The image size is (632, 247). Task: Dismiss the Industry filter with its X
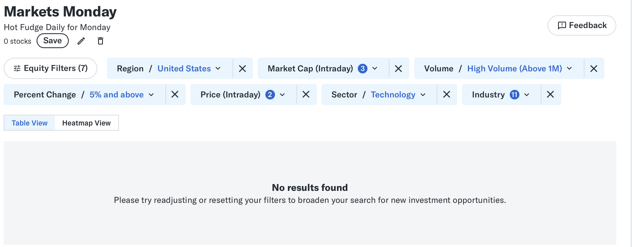click(x=551, y=94)
